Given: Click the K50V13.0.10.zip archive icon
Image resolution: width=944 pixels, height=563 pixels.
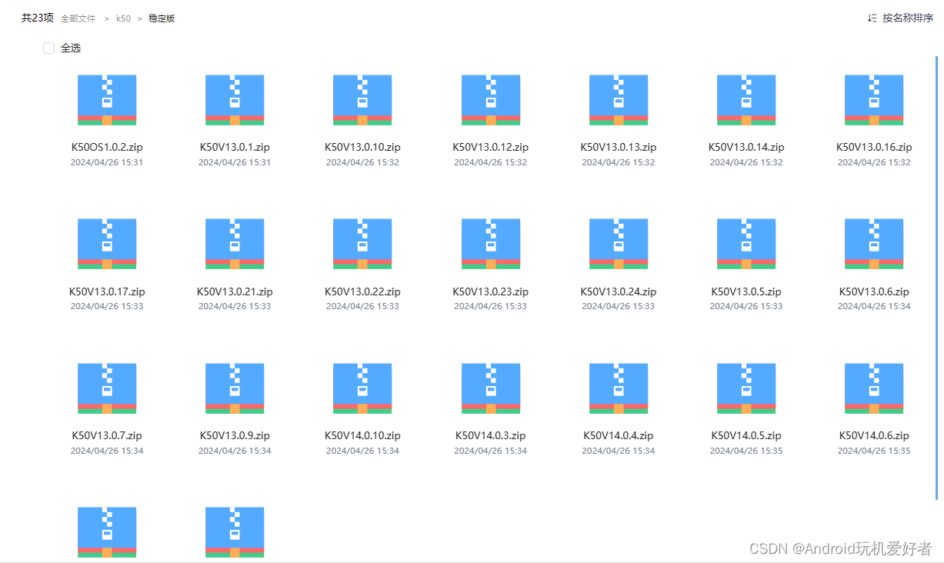Looking at the screenshot, I should [x=362, y=100].
